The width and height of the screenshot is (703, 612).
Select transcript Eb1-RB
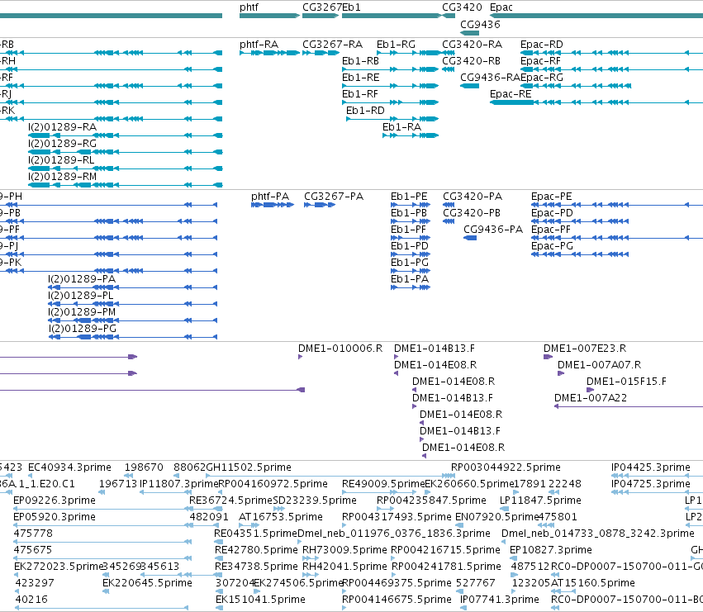pos(360,61)
